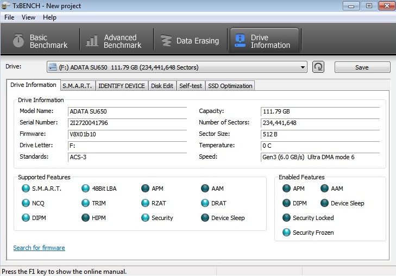Open the File menu
Viewport: 396px width, 276px height.
point(9,17)
